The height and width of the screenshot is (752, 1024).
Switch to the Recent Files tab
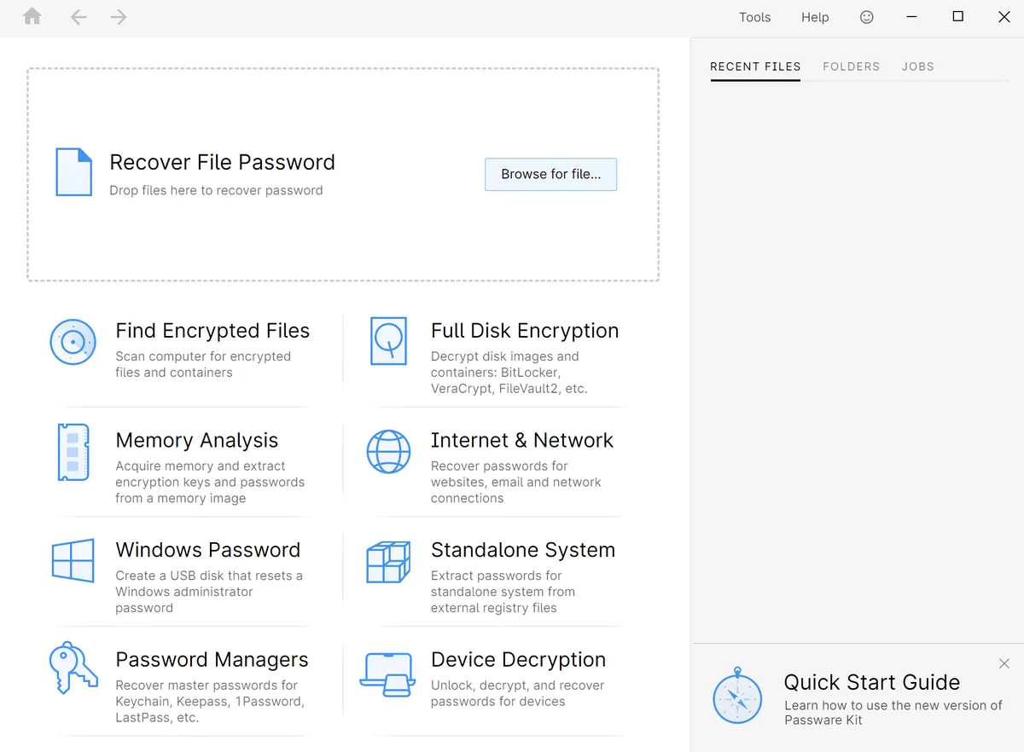[x=755, y=67]
